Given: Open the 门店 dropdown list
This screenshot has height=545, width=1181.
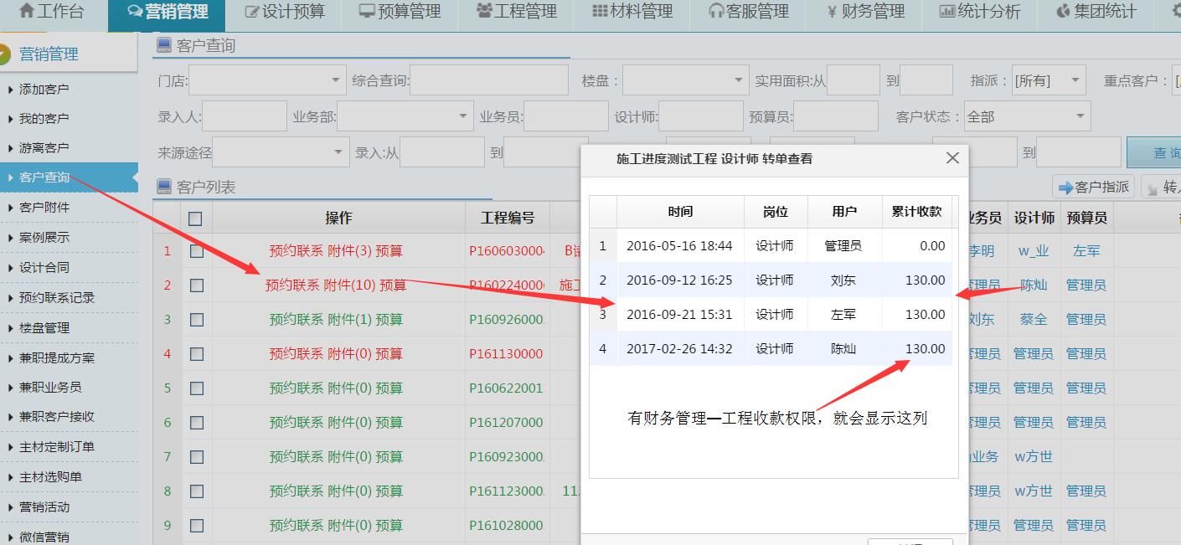Looking at the screenshot, I should click(x=266, y=80).
